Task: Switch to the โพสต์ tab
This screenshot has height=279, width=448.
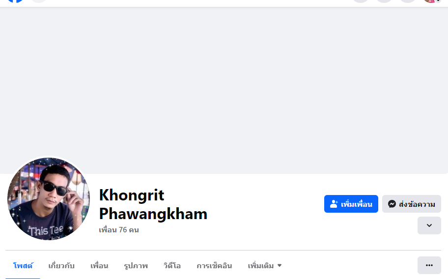Action: point(23,266)
